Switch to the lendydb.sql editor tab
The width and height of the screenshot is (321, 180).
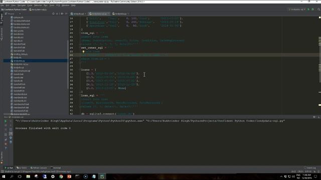coord(79,14)
